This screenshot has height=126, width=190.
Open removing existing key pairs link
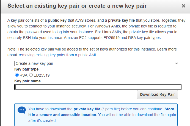pos(57,55)
